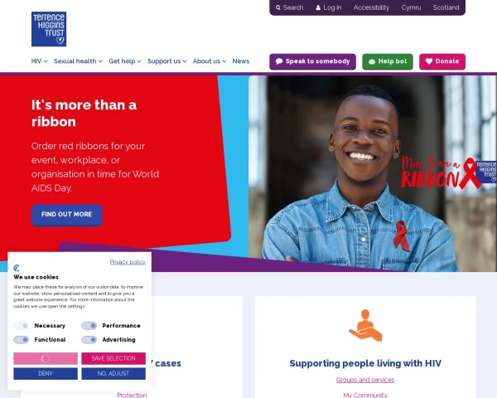497x398 pixels.
Task: Open the Support us dropdown
Action: coord(167,61)
